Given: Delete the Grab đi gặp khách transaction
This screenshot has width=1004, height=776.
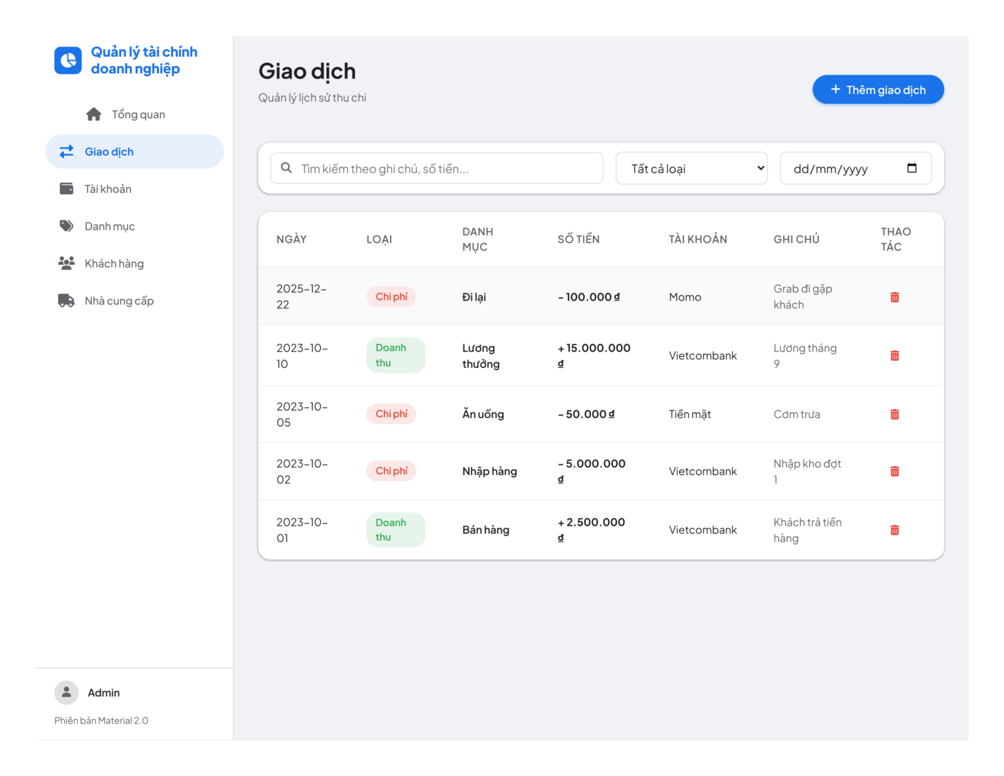Looking at the screenshot, I should point(895,297).
